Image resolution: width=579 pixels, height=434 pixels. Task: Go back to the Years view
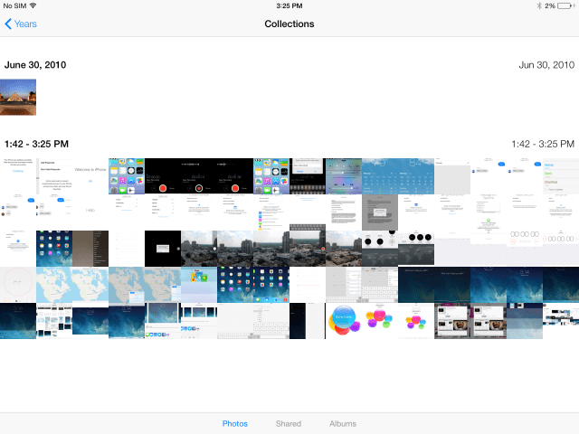pos(21,24)
